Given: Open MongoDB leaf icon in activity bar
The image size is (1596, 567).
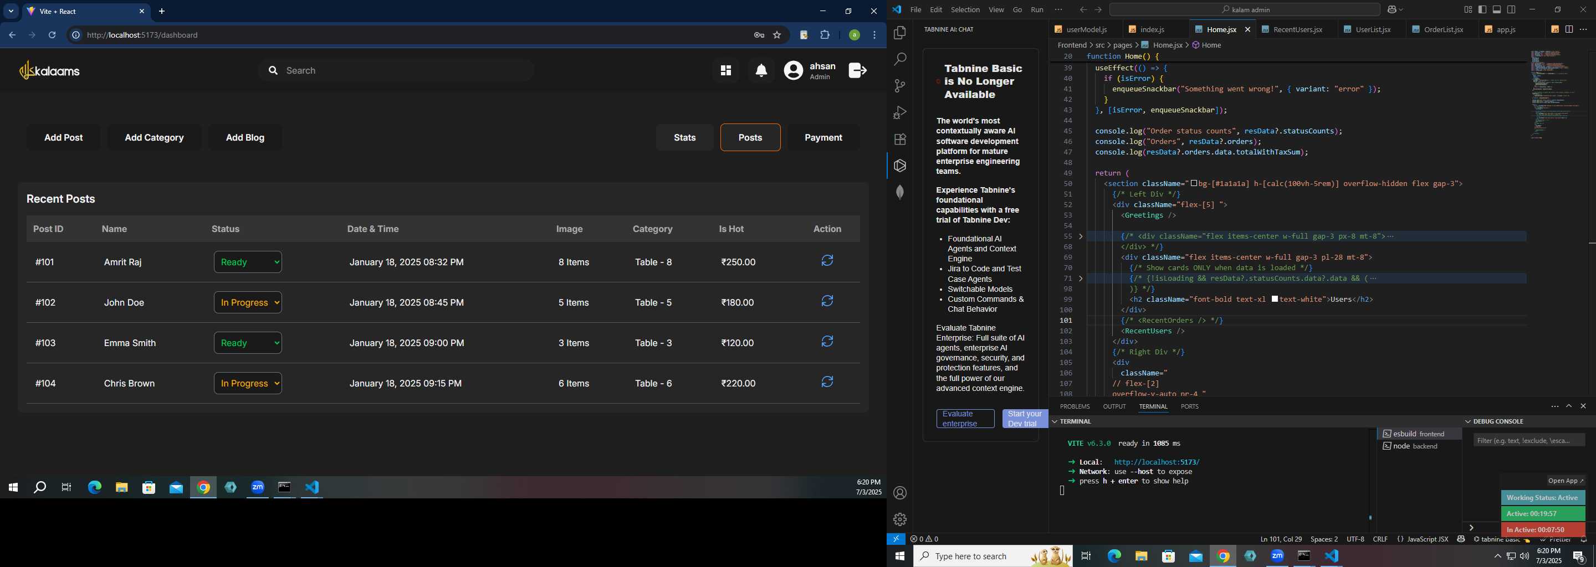Looking at the screenshot, I should tap(900, 193).
